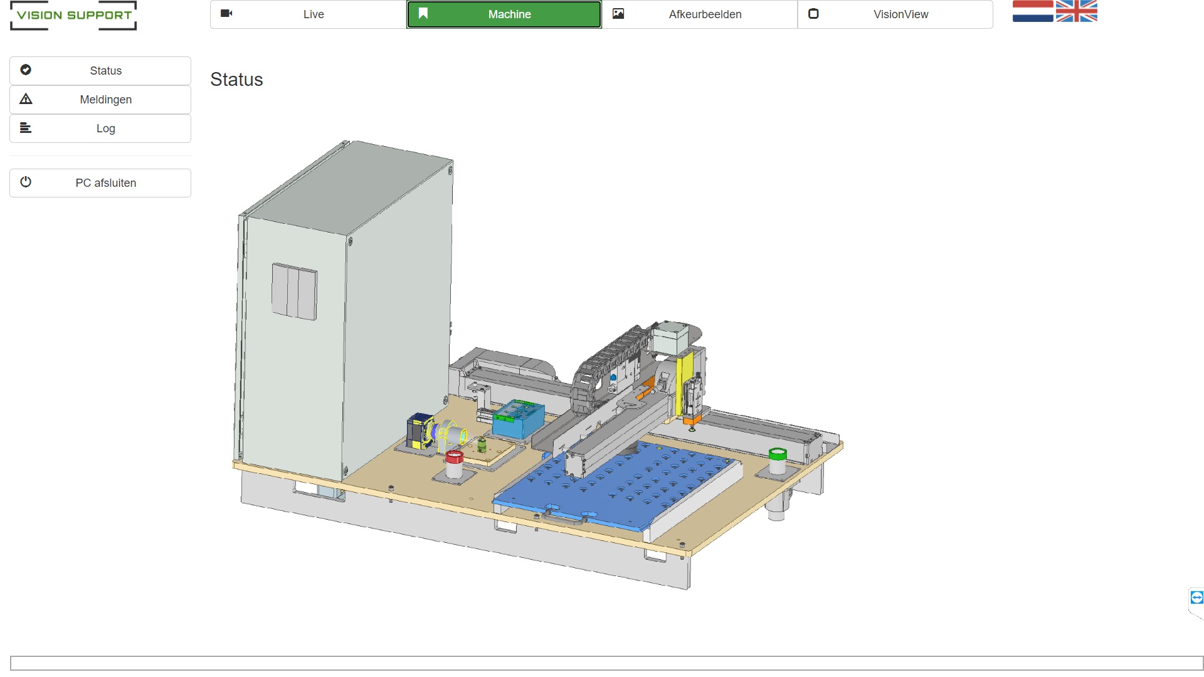Viewport: 1204px width, 677px height.
Task: Open the Meldingen sidebar button
Action: [x=105, y=100]
